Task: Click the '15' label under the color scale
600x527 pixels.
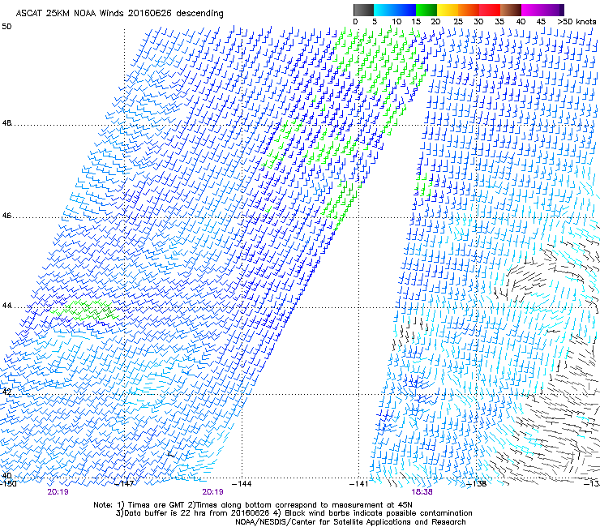Action: (416, 22)
